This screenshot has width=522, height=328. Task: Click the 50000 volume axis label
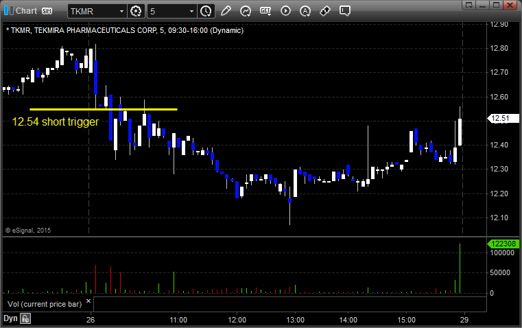[x=500, y=272]
